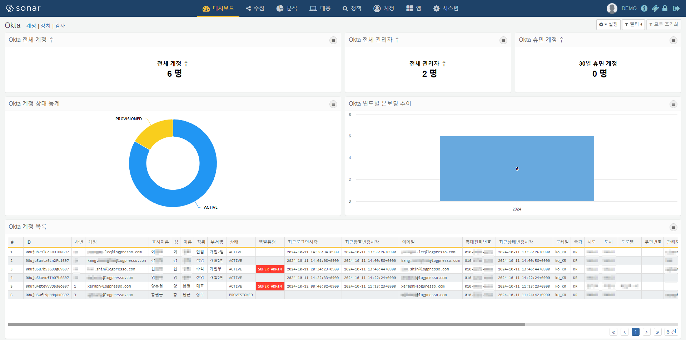
Task: Click the sonar logo
Action: tap(23, 8)
